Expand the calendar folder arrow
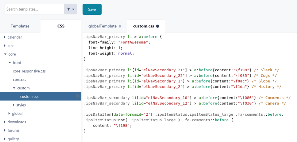 click(x=5, y=37)
